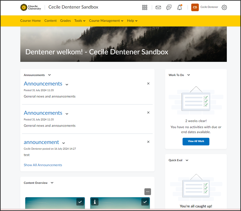Open the Content navbar item

50,21
